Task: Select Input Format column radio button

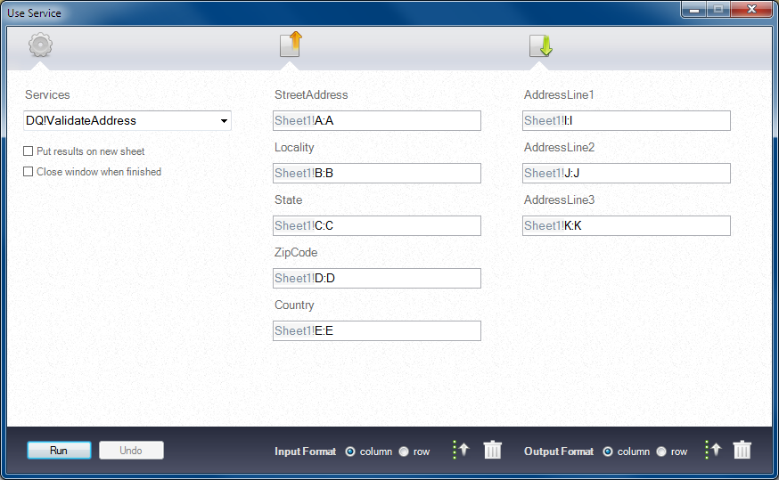Action: tap(350, 452)
